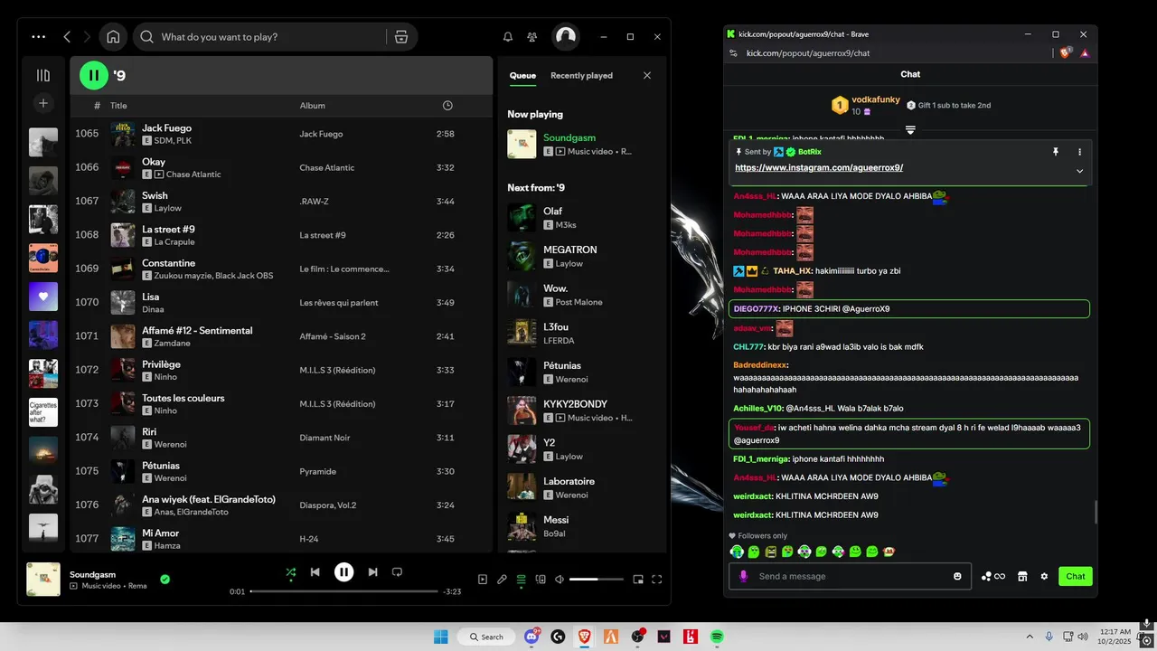
Task: Send message with green Chat button
Action: coord(1076,576)
